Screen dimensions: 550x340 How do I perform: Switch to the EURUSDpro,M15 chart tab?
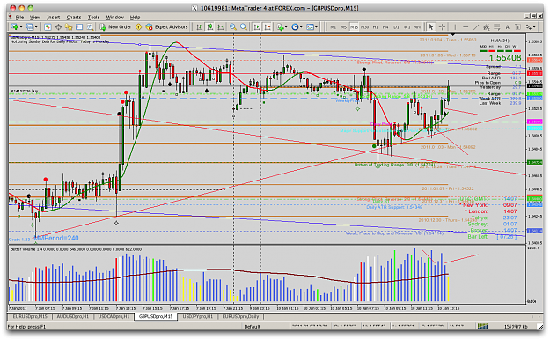tap(30, 316)
